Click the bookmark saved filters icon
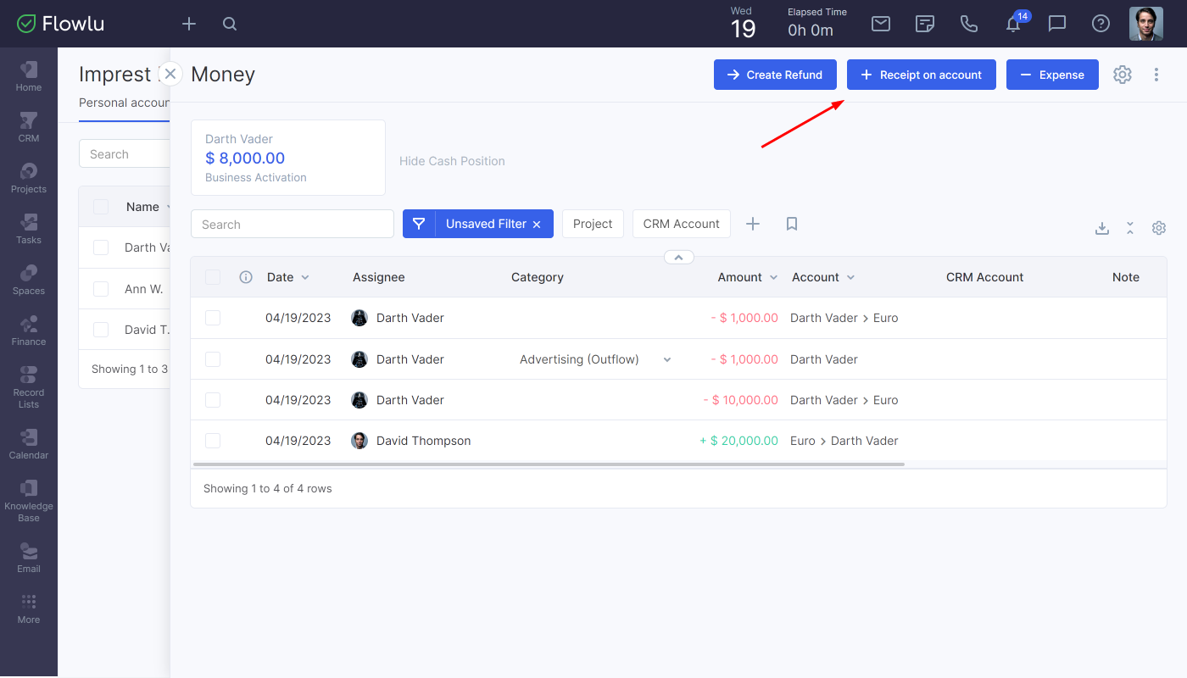 (x=792, y=224)
